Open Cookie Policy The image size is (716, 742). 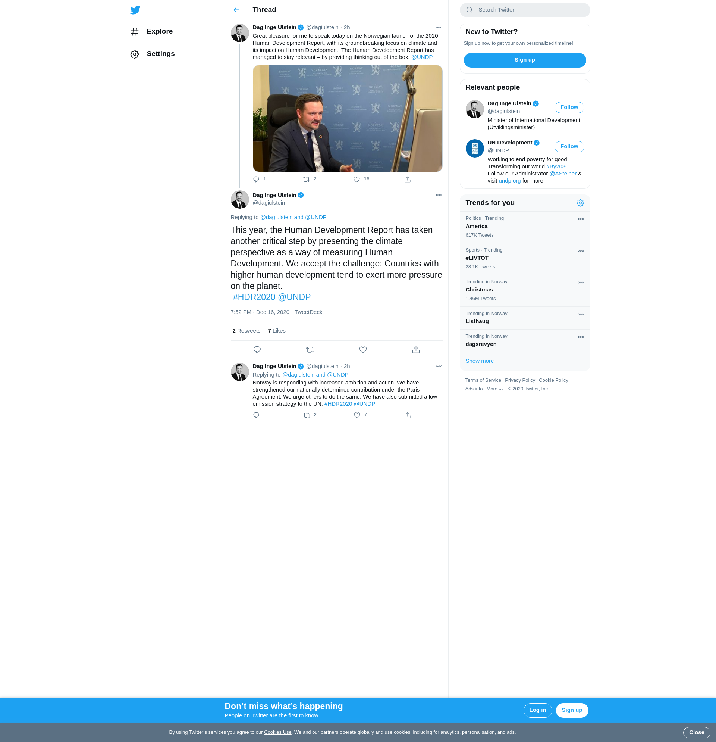553,380
